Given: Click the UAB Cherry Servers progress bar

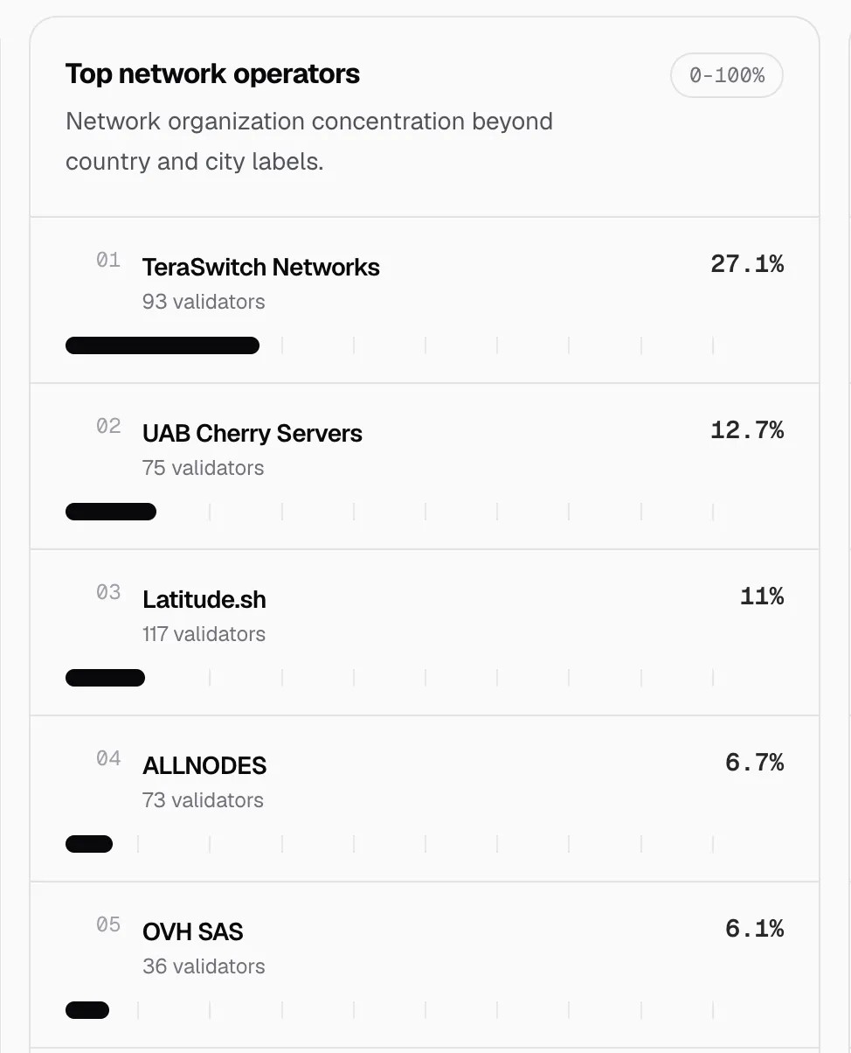Looking at the screenshot, I should tap(111, 512).
